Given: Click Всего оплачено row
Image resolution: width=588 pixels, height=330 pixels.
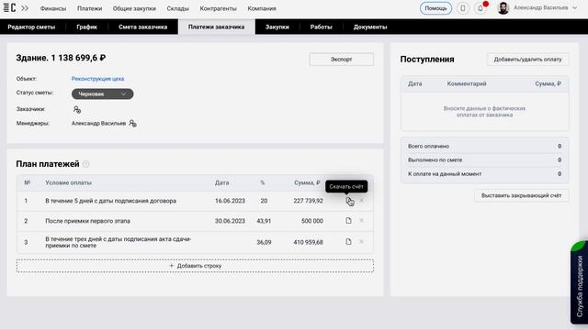Looking at the screenshot, I should point(484,147).
